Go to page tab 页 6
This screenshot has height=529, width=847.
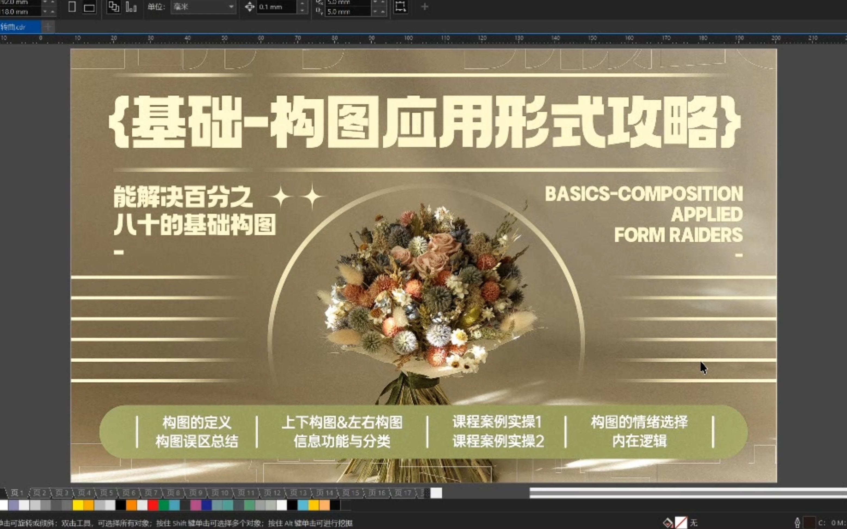(x=128, y=493)
